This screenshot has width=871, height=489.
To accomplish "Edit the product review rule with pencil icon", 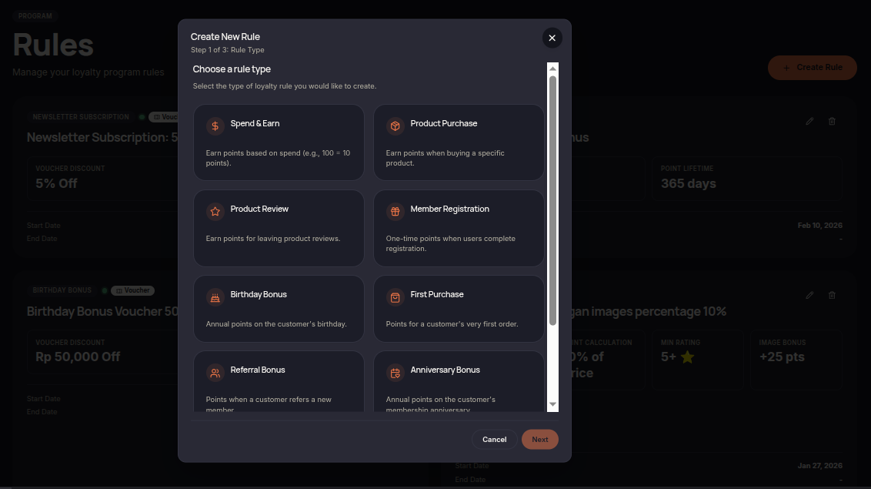I will [809, 295].
